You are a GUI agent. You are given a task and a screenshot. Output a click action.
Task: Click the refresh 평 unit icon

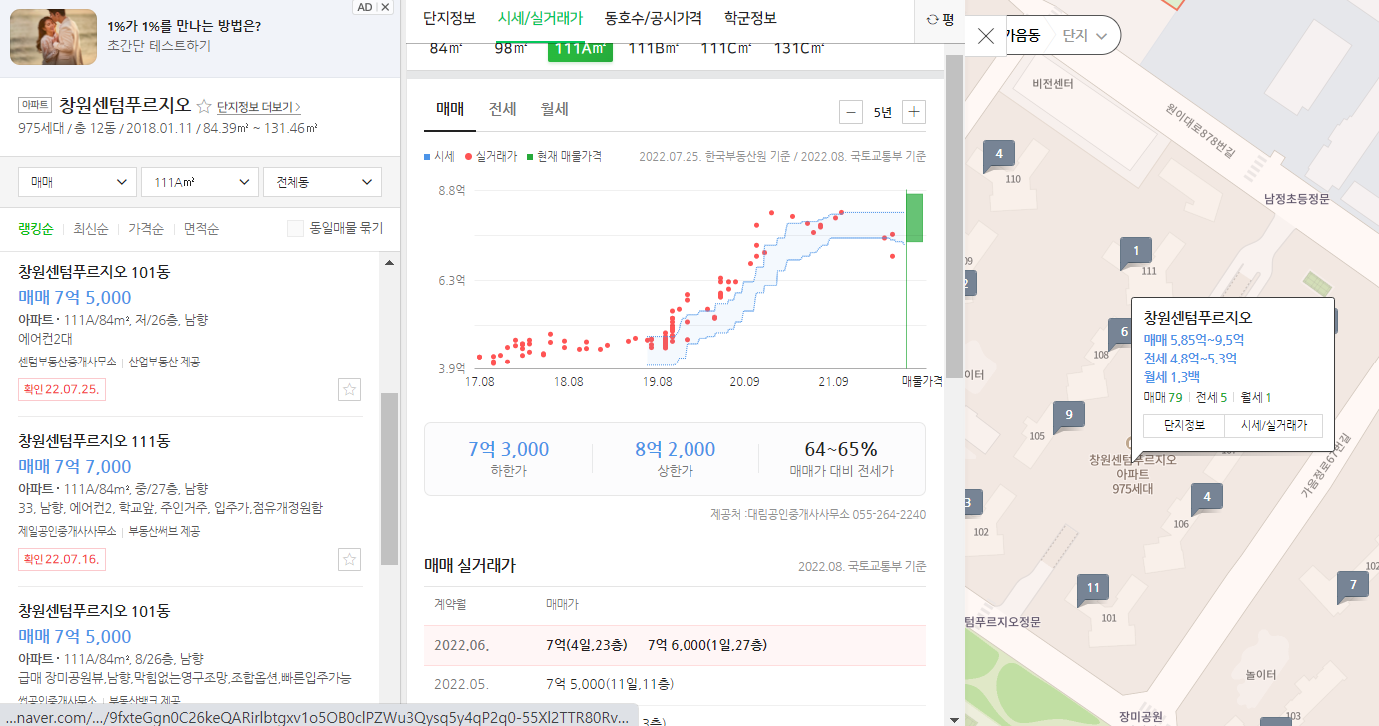pyautogui.click(x=940, y=19)
